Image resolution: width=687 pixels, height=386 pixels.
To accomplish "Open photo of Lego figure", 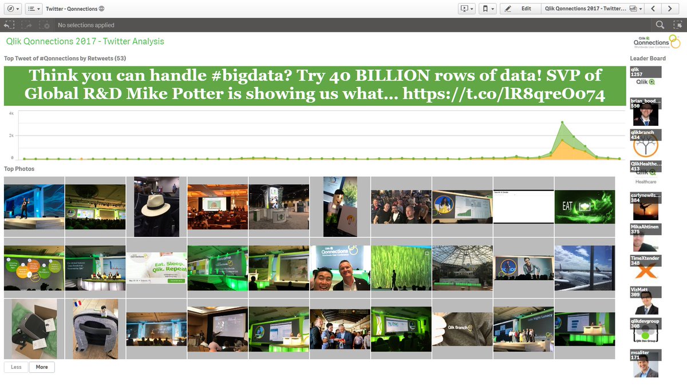I will [x=340, y=206].
